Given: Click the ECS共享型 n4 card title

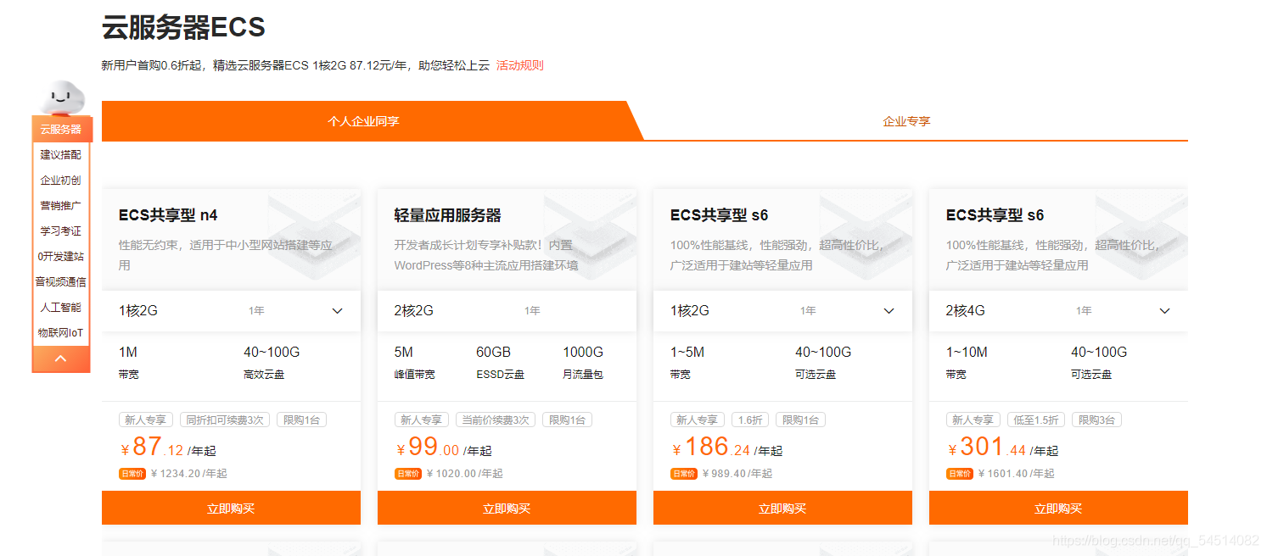Looking at the screenshot, I should [x=168, y=215].
